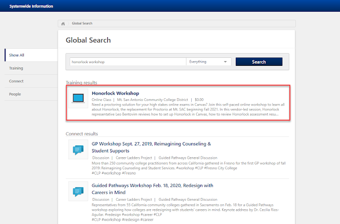Image resolution: width=340 pixels, height=224 pixels.
Task: Click Career Ladders Project under Feb. 18 result
Action: point(134,199)
